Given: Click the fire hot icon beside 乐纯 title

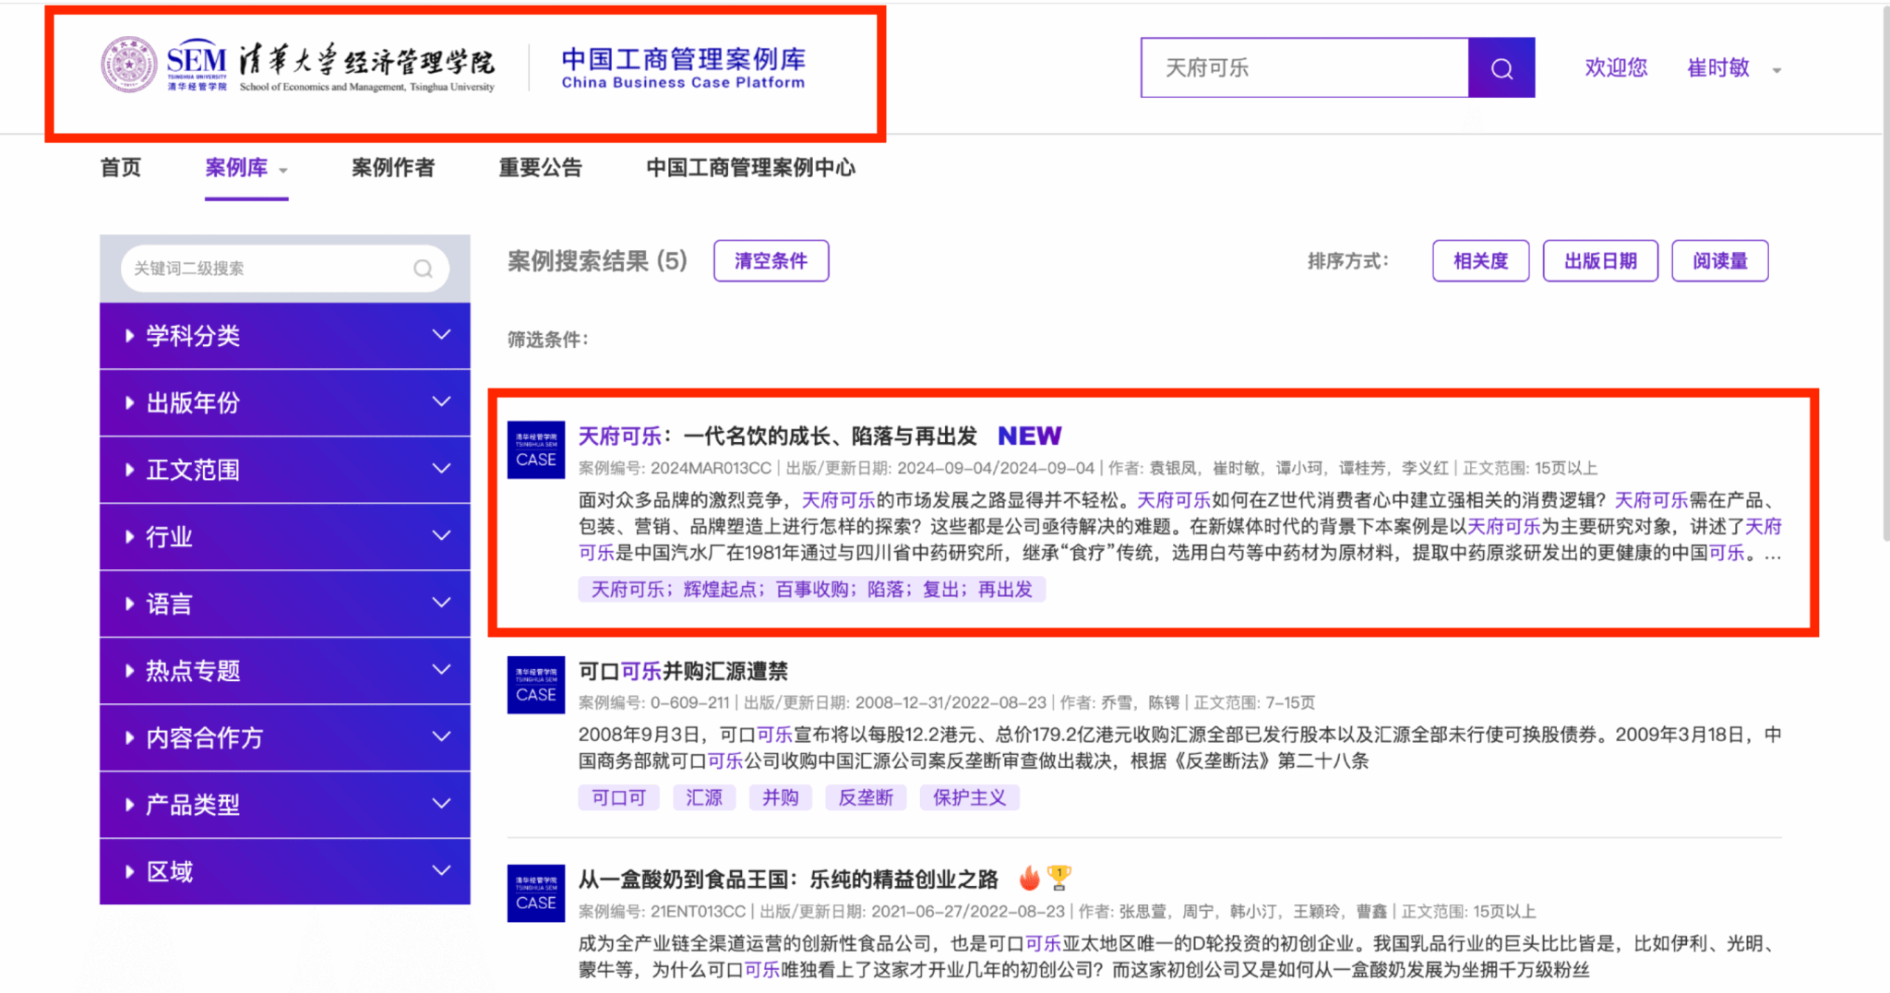Looking at the screenshot, I should (1029, 878).
